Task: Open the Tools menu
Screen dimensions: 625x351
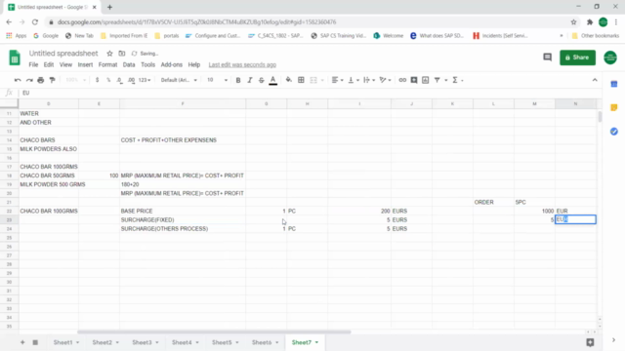Action: pyautogui.click(x=147, y=64)
